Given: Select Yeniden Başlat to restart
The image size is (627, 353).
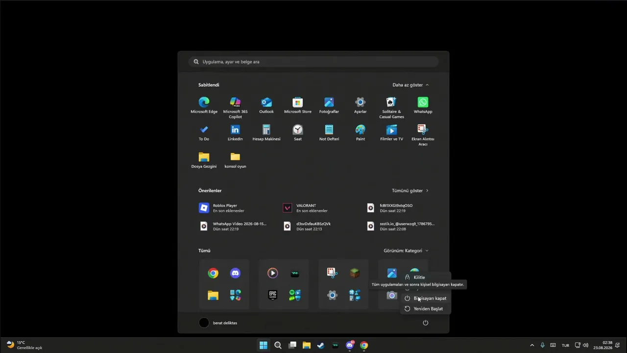Looking at the screenshot, I should 424,309.
